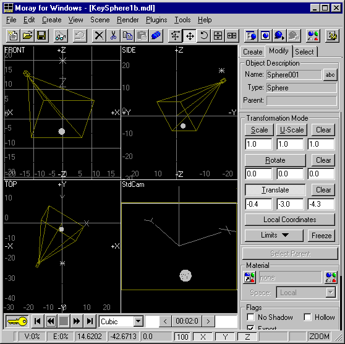Click the Scale button
This screenshot has width=345, height=344.
point(260,130)
